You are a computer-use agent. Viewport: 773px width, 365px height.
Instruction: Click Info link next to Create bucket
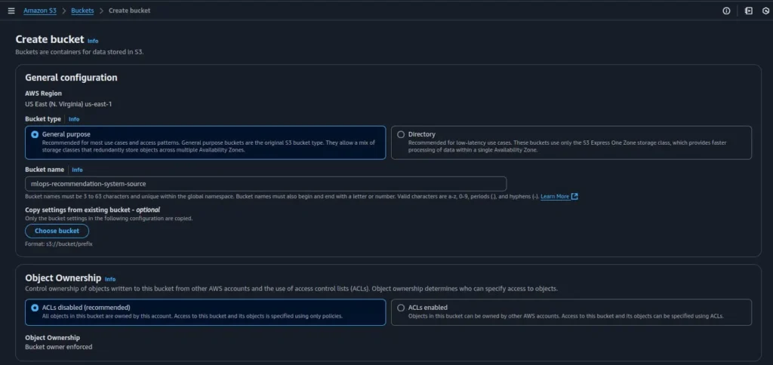pyautogui.click(x=93, y=41)
